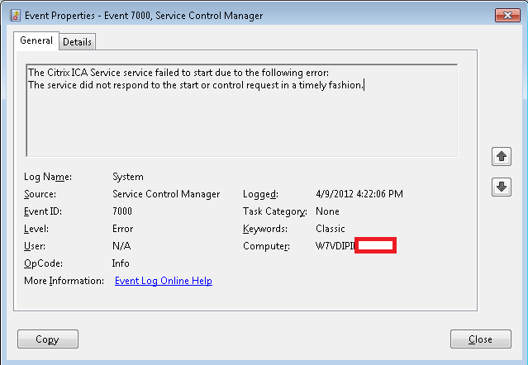Click the Level value Error

point(122,229)
